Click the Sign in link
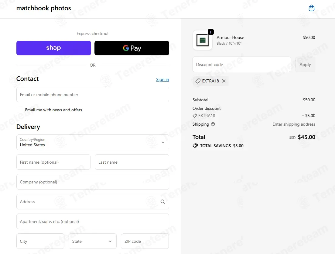This screenshot has width=335, height=254. tap(162, 79)
